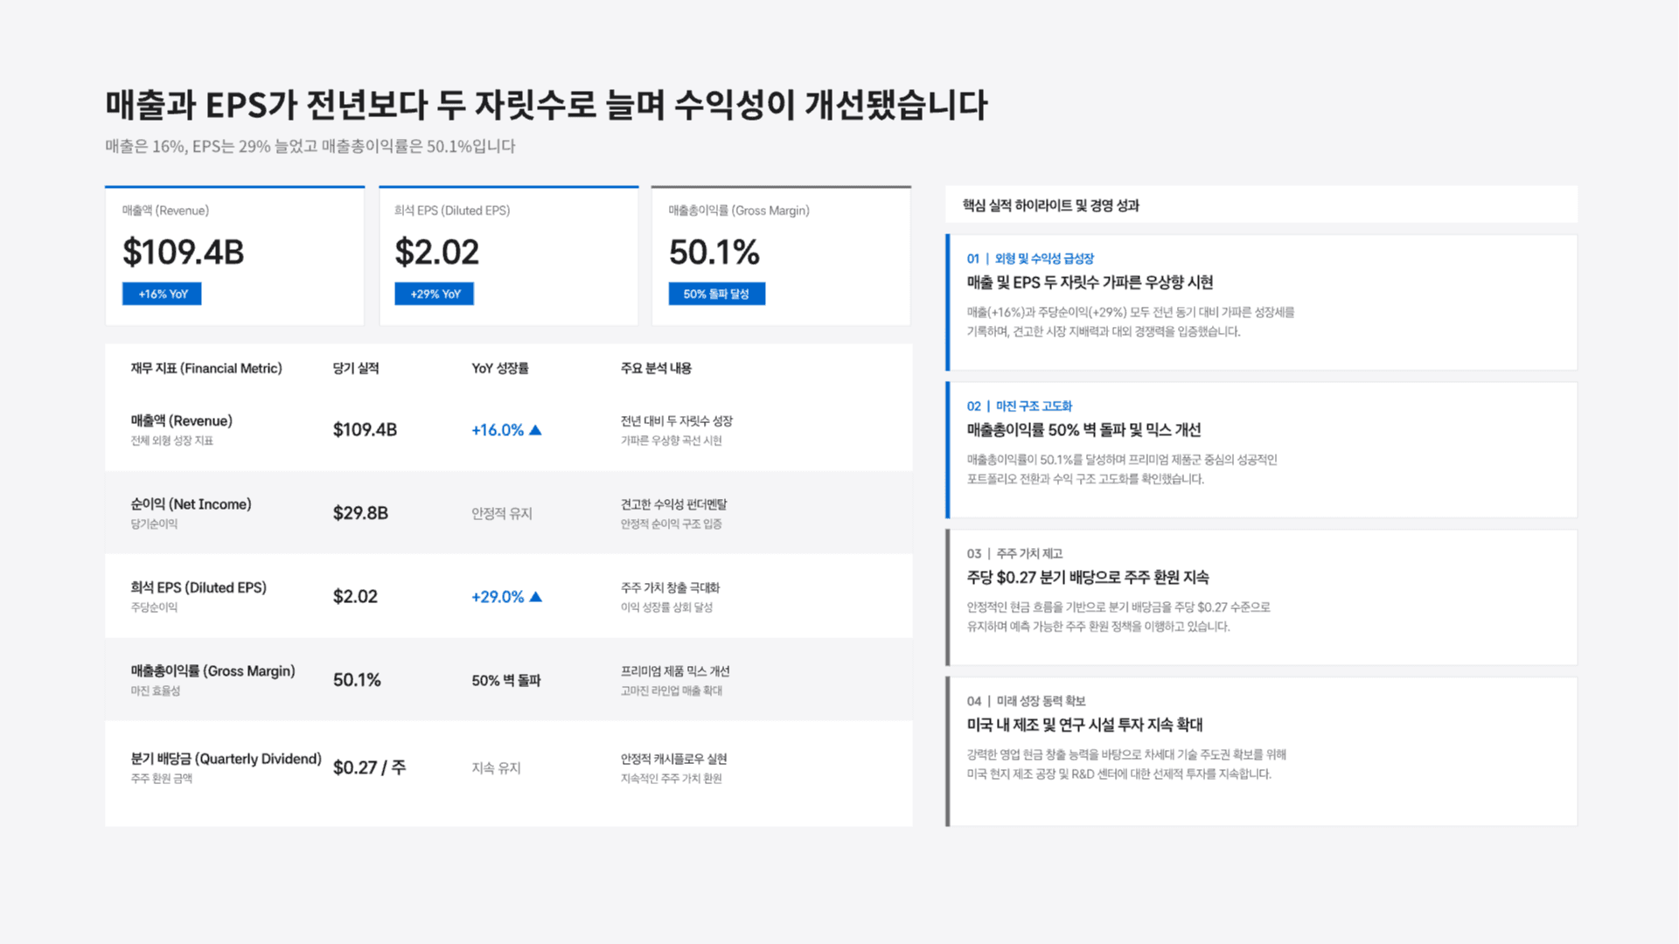Click the subtitle starting 매출은 16%
1679x944 pixels.
[310, 146]
